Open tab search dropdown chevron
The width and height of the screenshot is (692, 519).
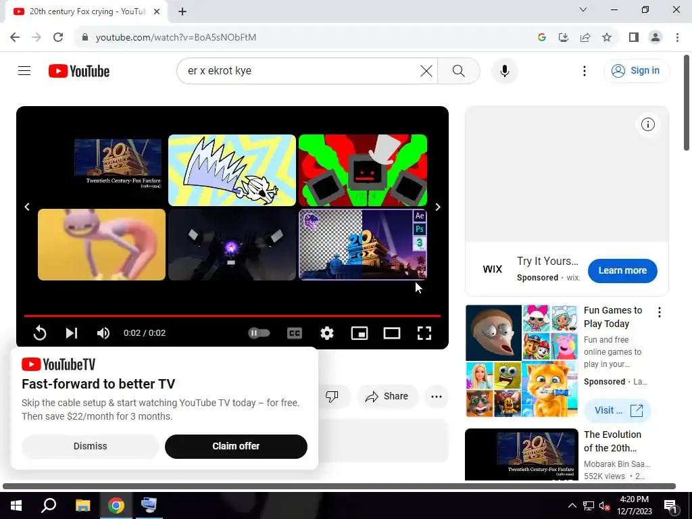coord(583,9)
